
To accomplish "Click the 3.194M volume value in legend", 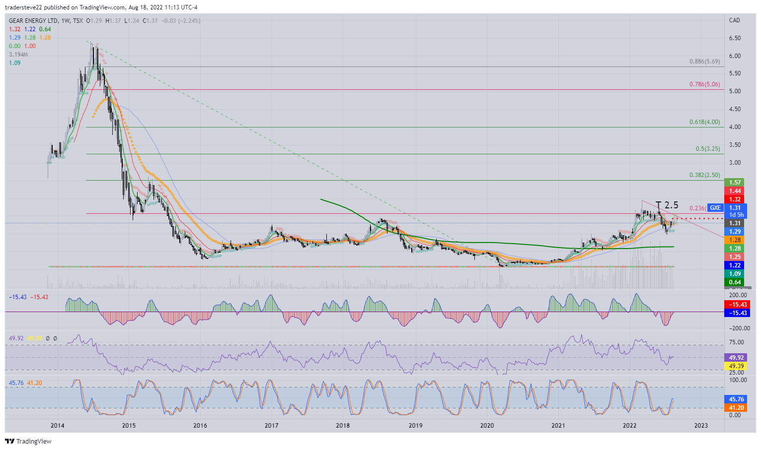I will click(18, 55).
